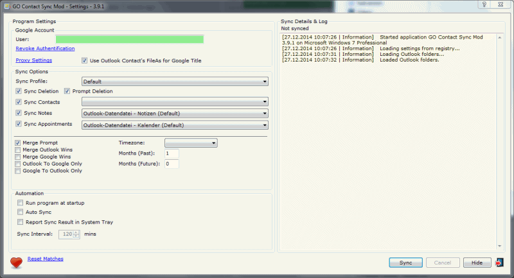Image resolution: width=514 pixels, height=278 pixels.
Task: Click the 'Not synced' status text
Action: click(x=295, y=28)
